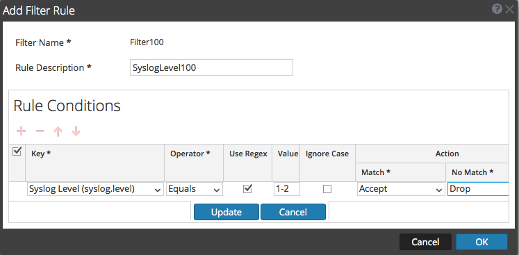The height and width of the screenshot is (255, 519).
Task: Click Cancel next to Update button
Action: [x=293, y=212]
